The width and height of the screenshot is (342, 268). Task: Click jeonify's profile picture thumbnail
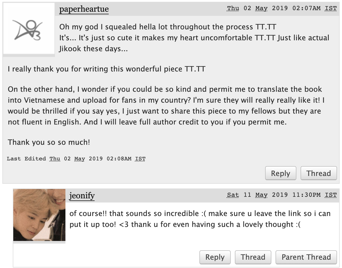click(39, 215)
